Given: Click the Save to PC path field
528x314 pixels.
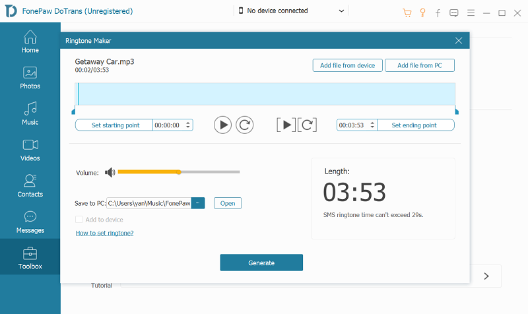Looking at the screenshot, I should (x=150, y=203).
